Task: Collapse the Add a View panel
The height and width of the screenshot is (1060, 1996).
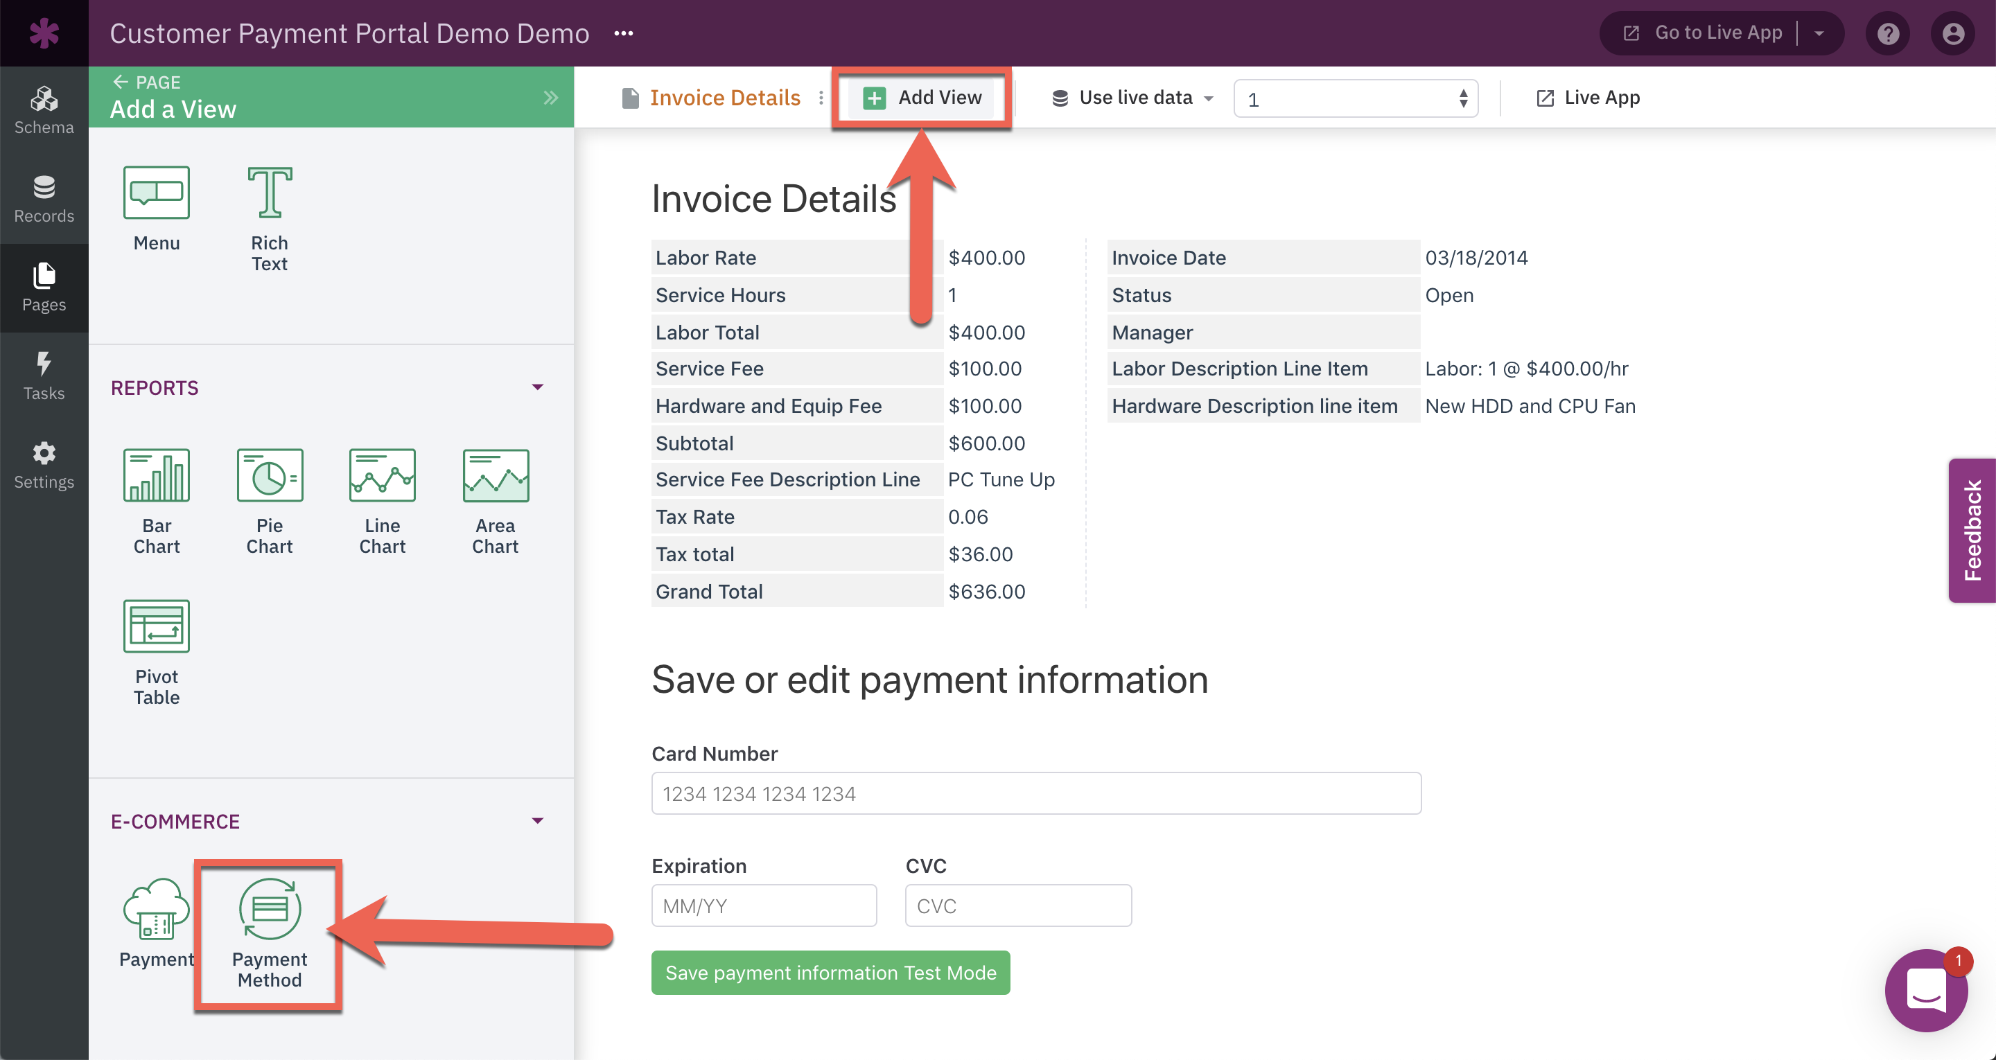Action: point(550,98)
